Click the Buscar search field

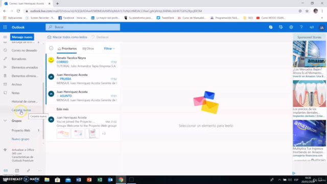click(83, 27)
